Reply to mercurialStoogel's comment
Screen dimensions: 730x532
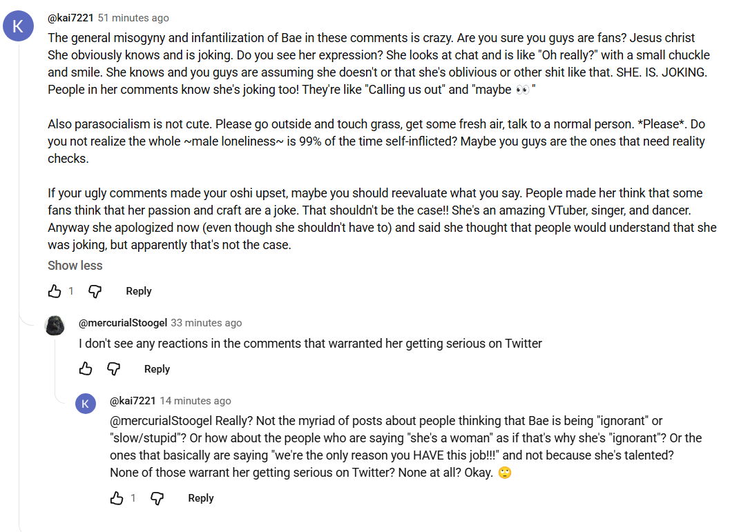[x=157, y=369]
